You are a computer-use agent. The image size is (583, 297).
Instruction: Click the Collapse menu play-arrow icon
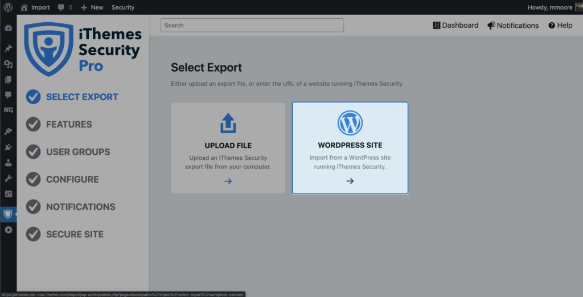click(8, 230)
